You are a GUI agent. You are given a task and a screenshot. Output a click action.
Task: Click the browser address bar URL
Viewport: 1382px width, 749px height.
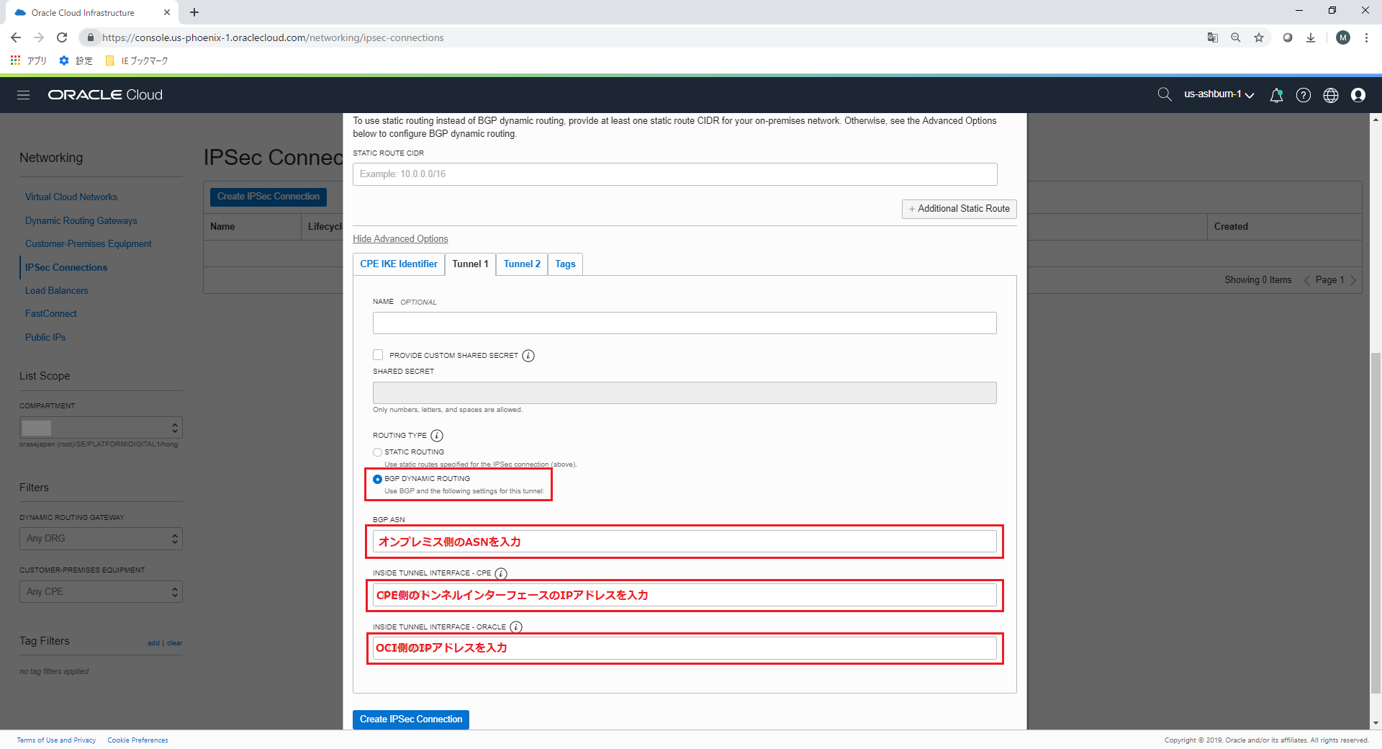272,37
